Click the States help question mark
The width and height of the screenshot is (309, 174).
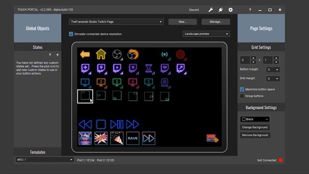coord(50,55)
